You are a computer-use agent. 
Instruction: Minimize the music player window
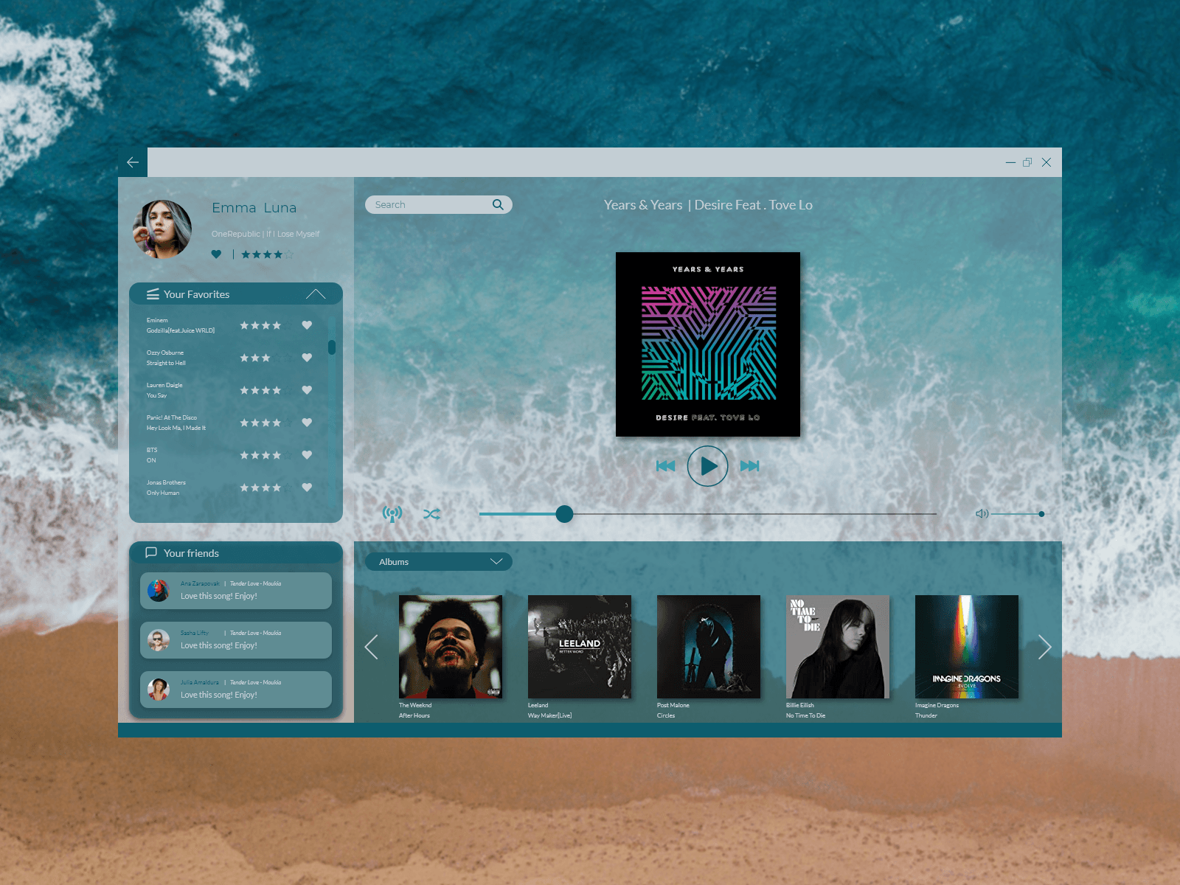pyautogui.click(x=1010, y=162)
